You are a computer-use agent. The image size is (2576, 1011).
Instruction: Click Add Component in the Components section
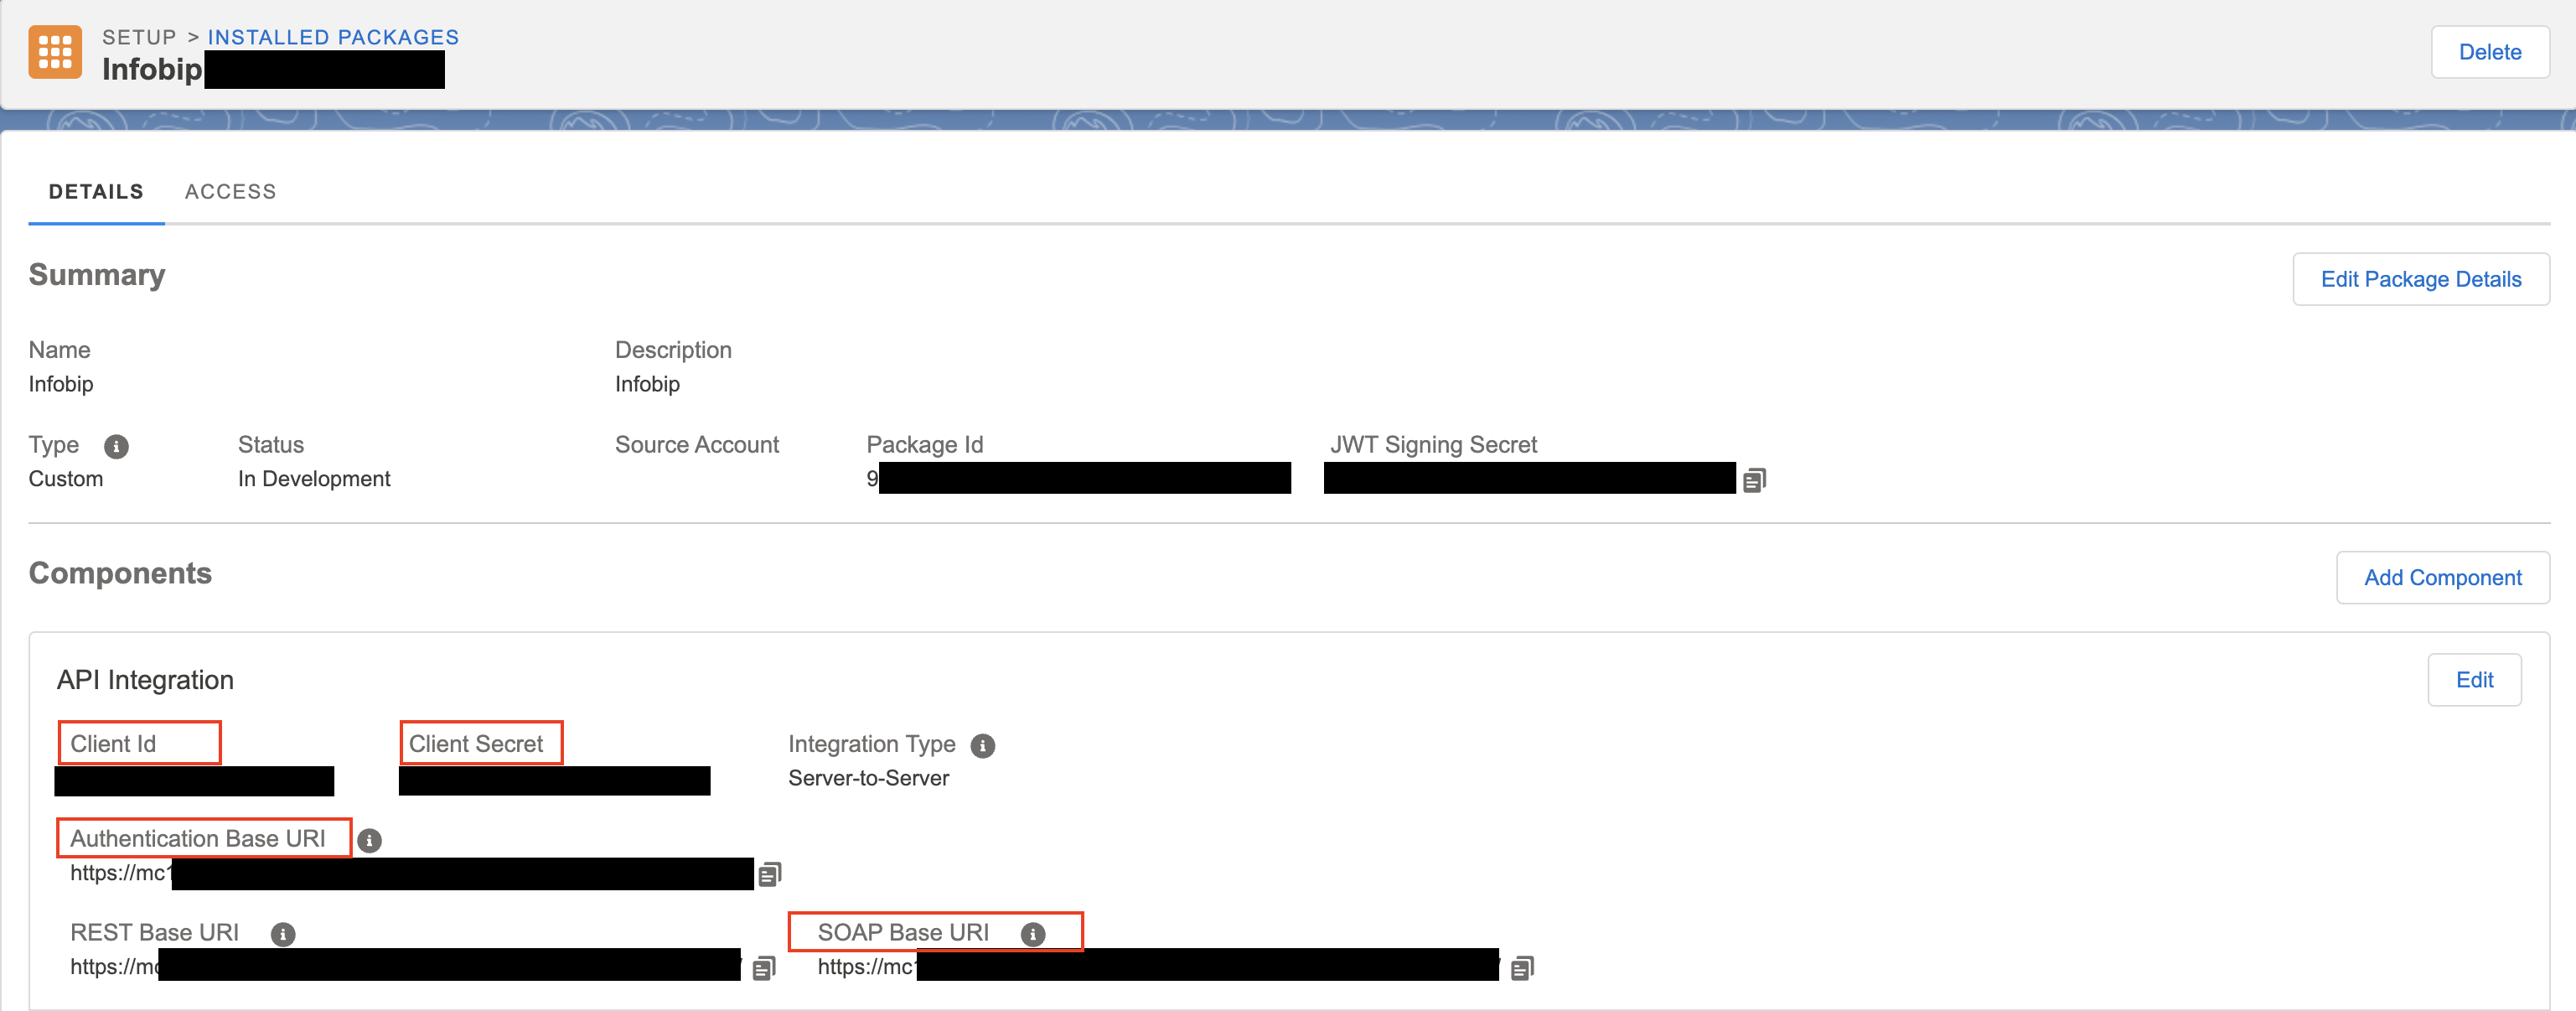pos(2443,577)
